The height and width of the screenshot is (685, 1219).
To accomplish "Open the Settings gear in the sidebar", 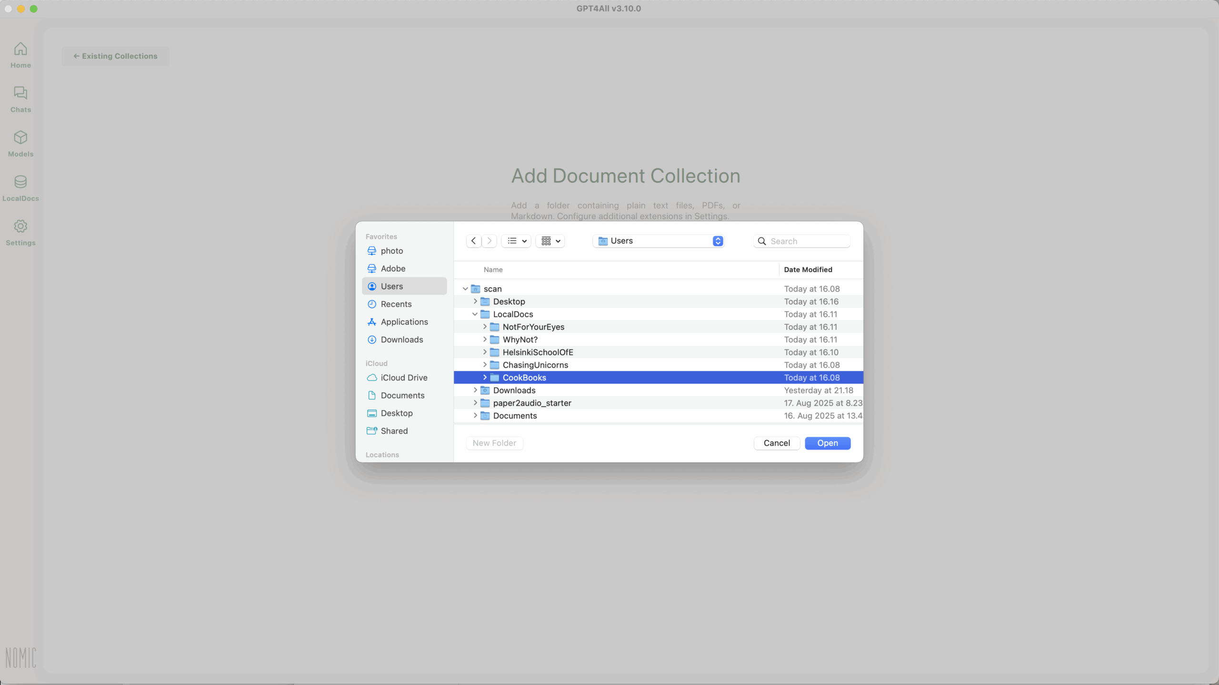I will (x=20, y=233).
